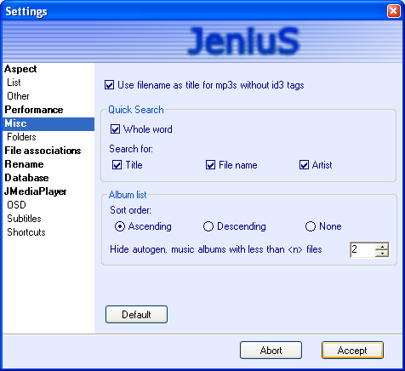The image size is (405, 371).
Task: Uncheck the Whole word option
Action: click(x=115, y=129)
